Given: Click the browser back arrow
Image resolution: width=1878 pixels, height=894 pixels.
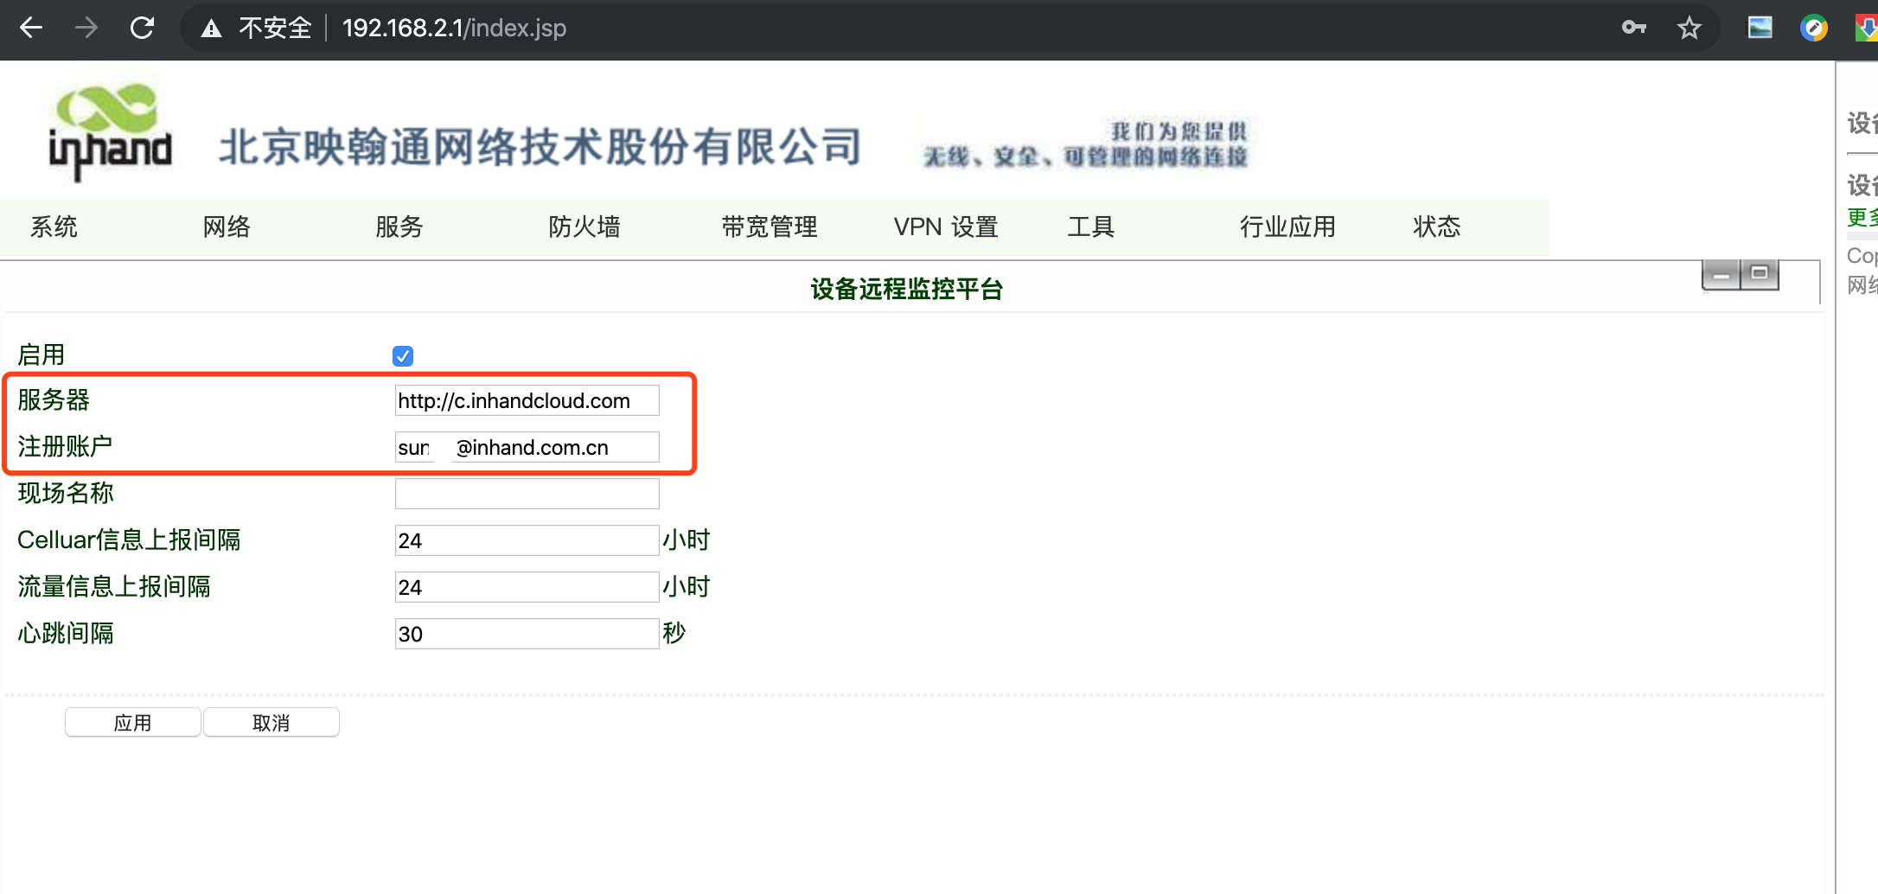Looking at the screenshot, I should [x=31, y=28].
